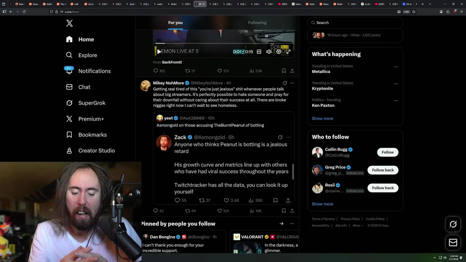Open Creator Studio in the sidebar
Viewport: 466px width, 262px height.
coord(90,151)
